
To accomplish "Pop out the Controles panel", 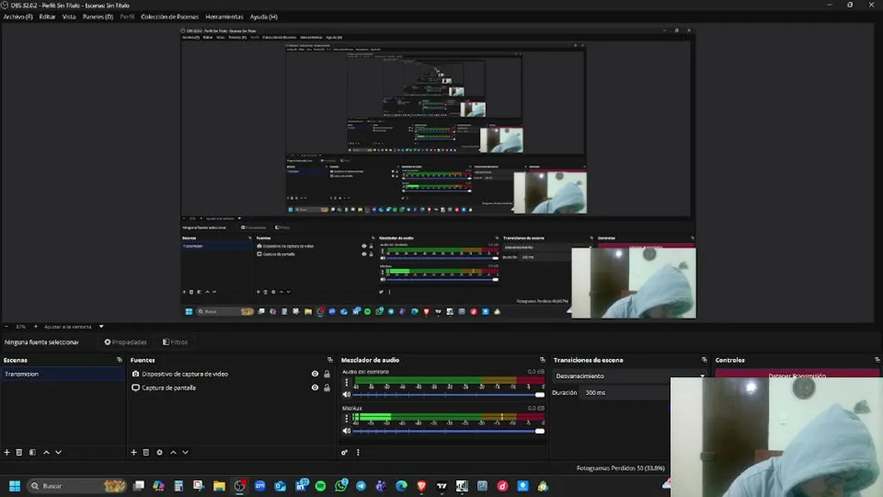I will [877, 360].
